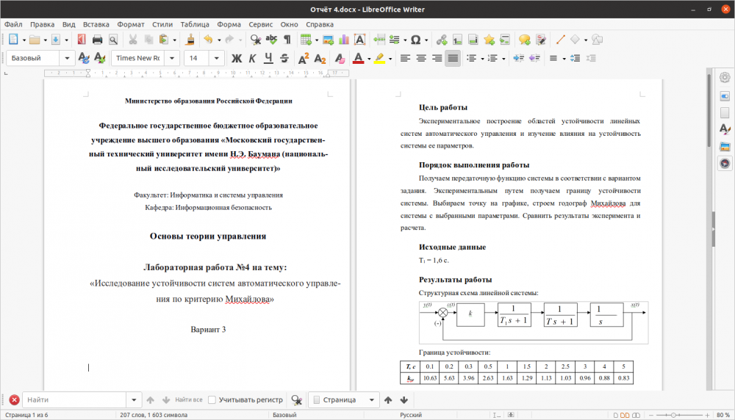Toggle formatting marks (¶) display
Screen dimensions: 735x420
(x=287, y=40)
